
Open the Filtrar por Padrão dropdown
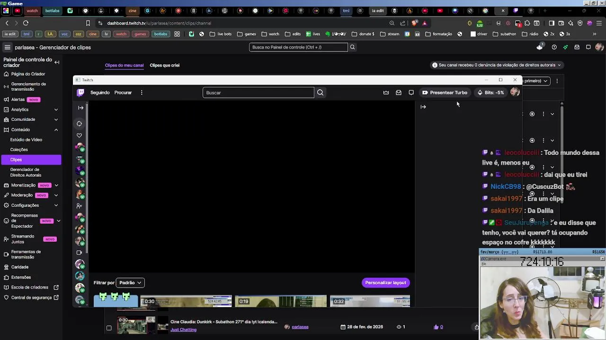coord(130,283)
